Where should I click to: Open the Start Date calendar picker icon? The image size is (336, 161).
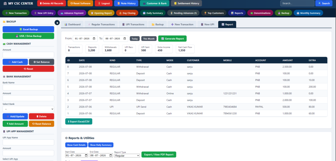click(x=86, y=155)
